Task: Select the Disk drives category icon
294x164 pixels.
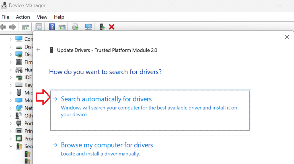Action: [x=19, y=47]
